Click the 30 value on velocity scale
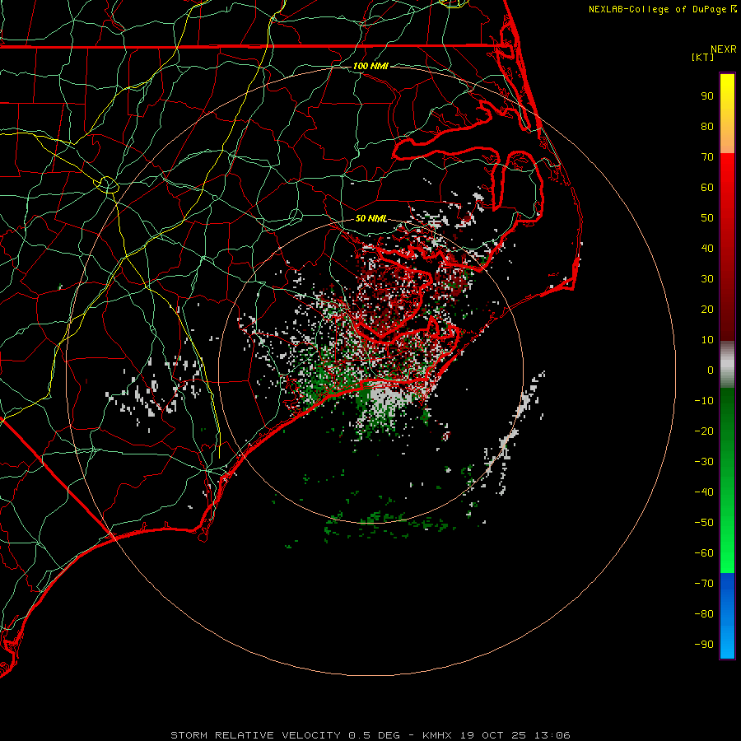 tap(707, 279)
